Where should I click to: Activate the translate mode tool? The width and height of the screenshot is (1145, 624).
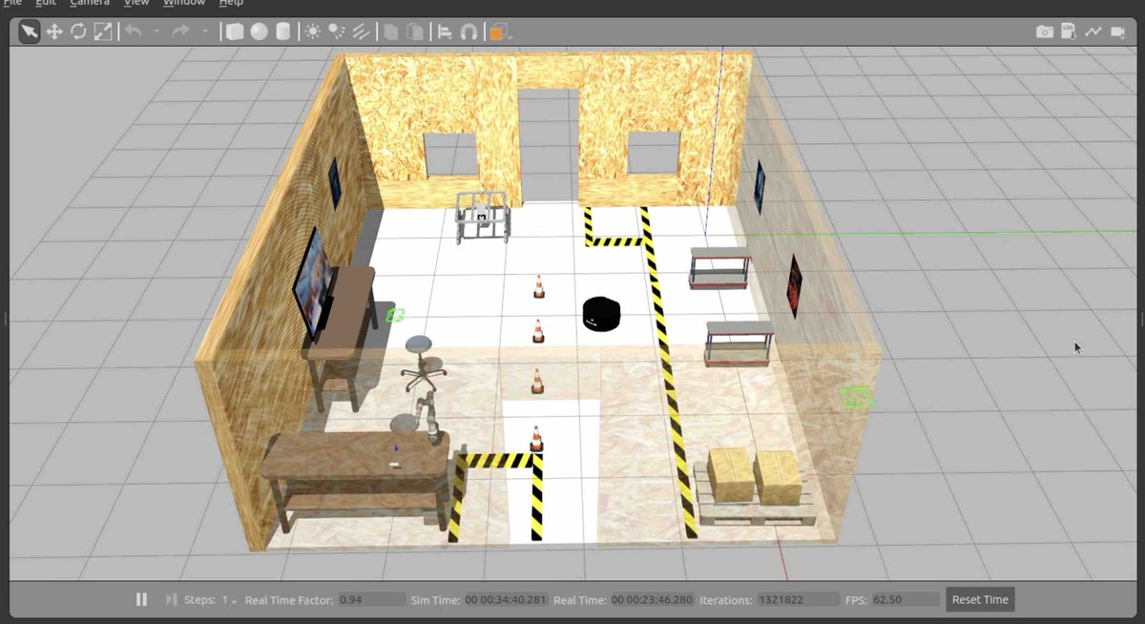pyautogui.click(x=54, y=31)
